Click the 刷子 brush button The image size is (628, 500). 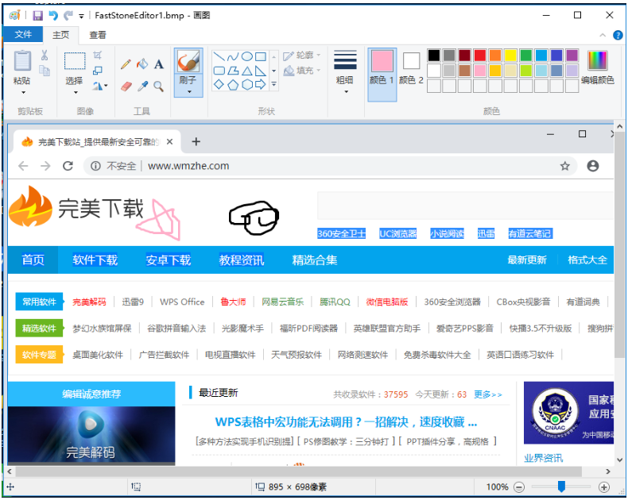point(188,61)
